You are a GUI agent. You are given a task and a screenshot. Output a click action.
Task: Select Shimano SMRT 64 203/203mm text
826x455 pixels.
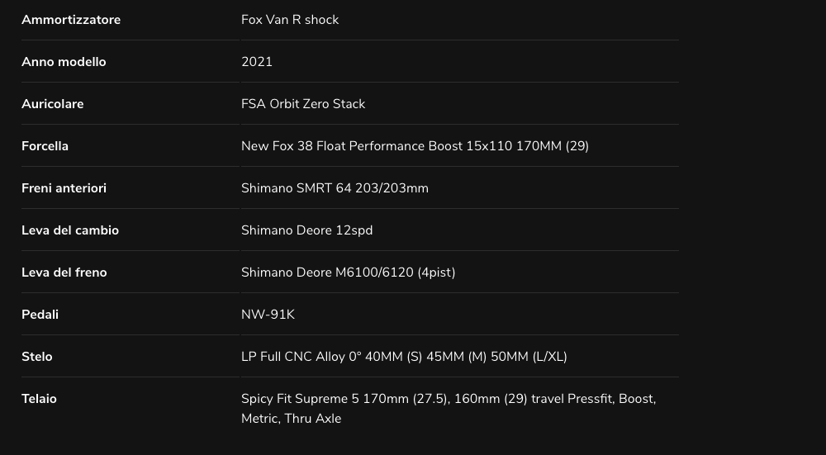pos(335,188)
